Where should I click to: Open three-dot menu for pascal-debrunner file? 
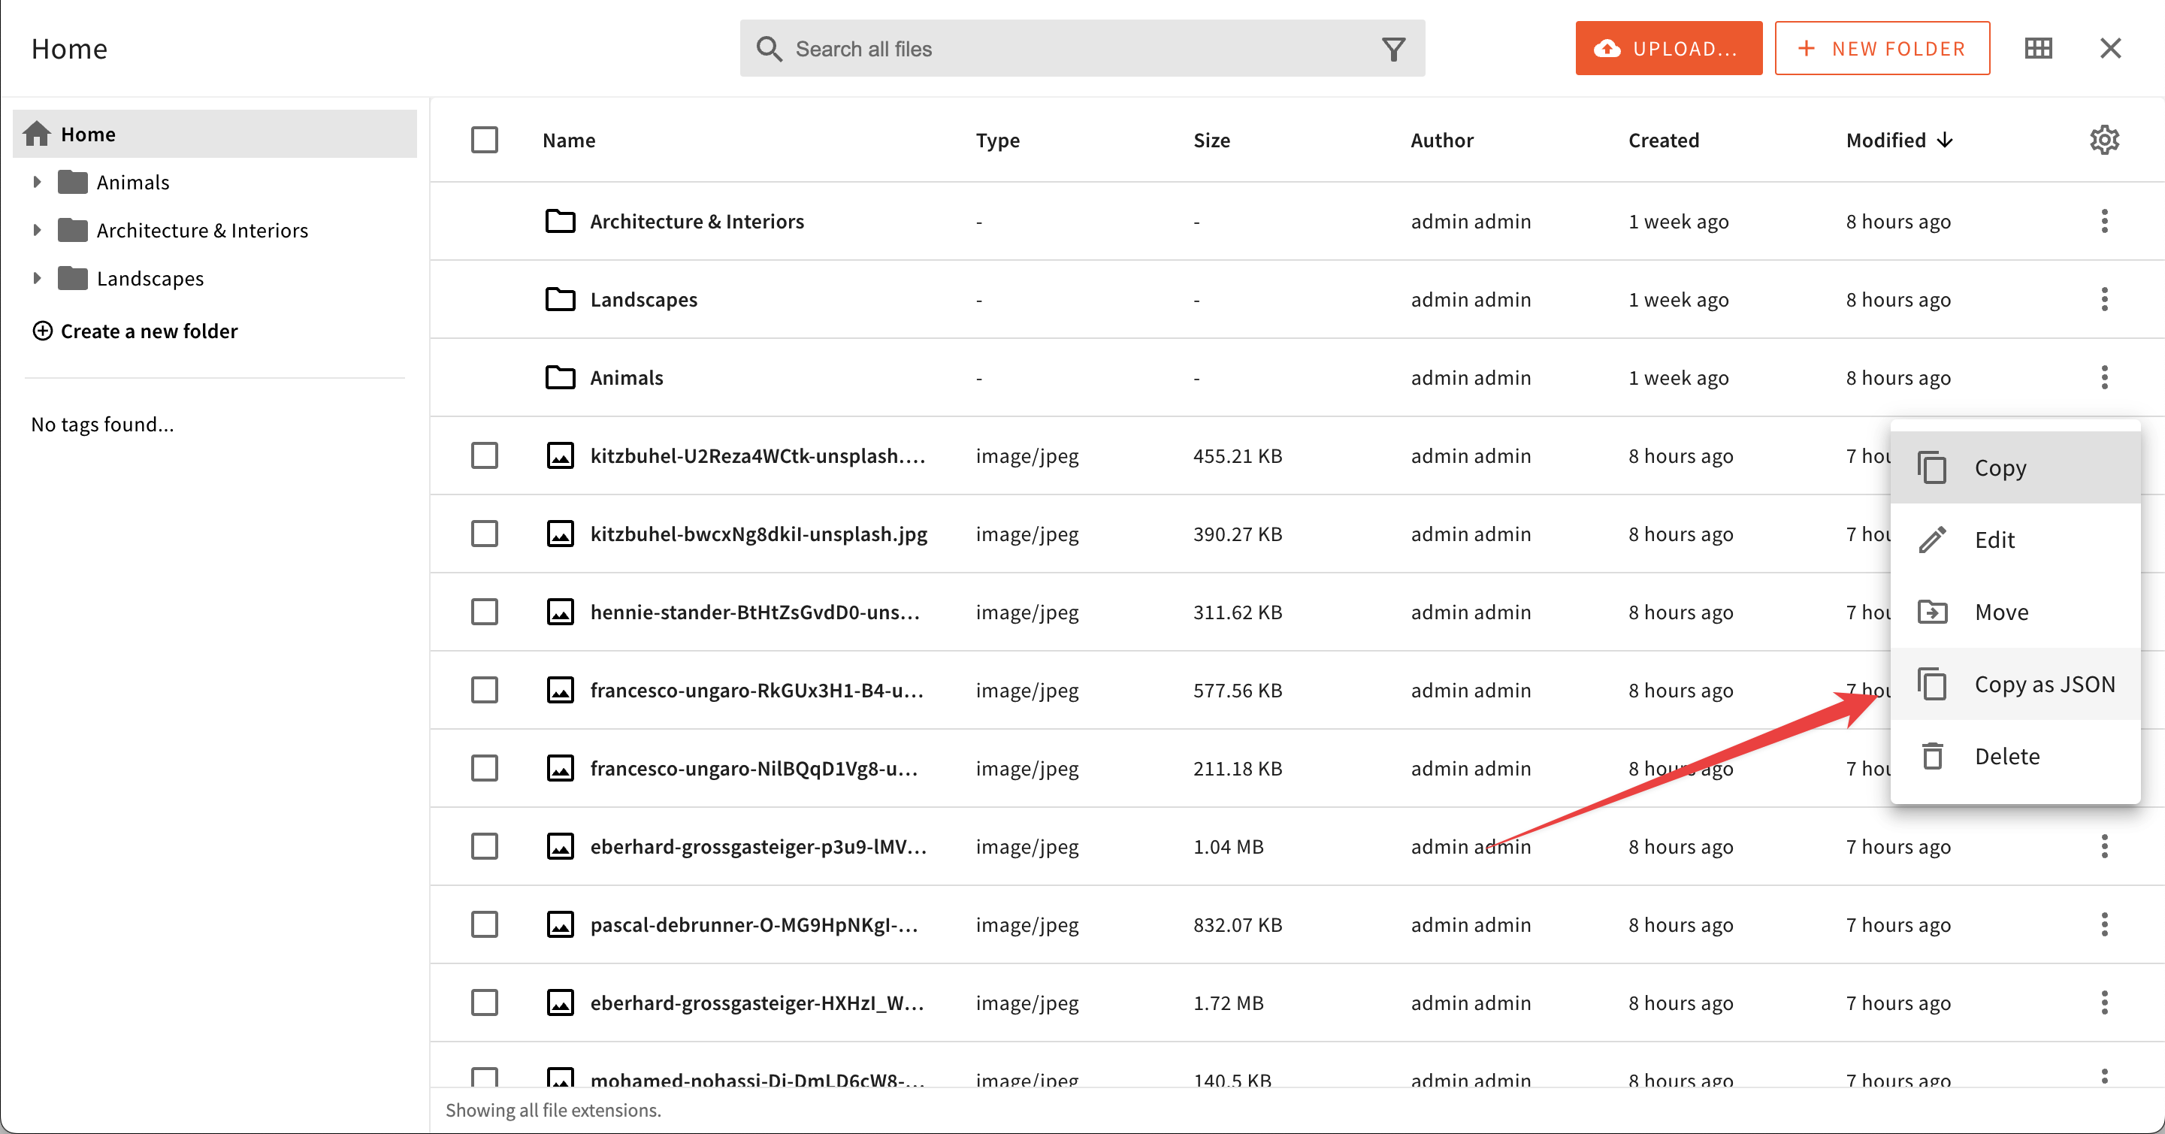point(2103,924)
